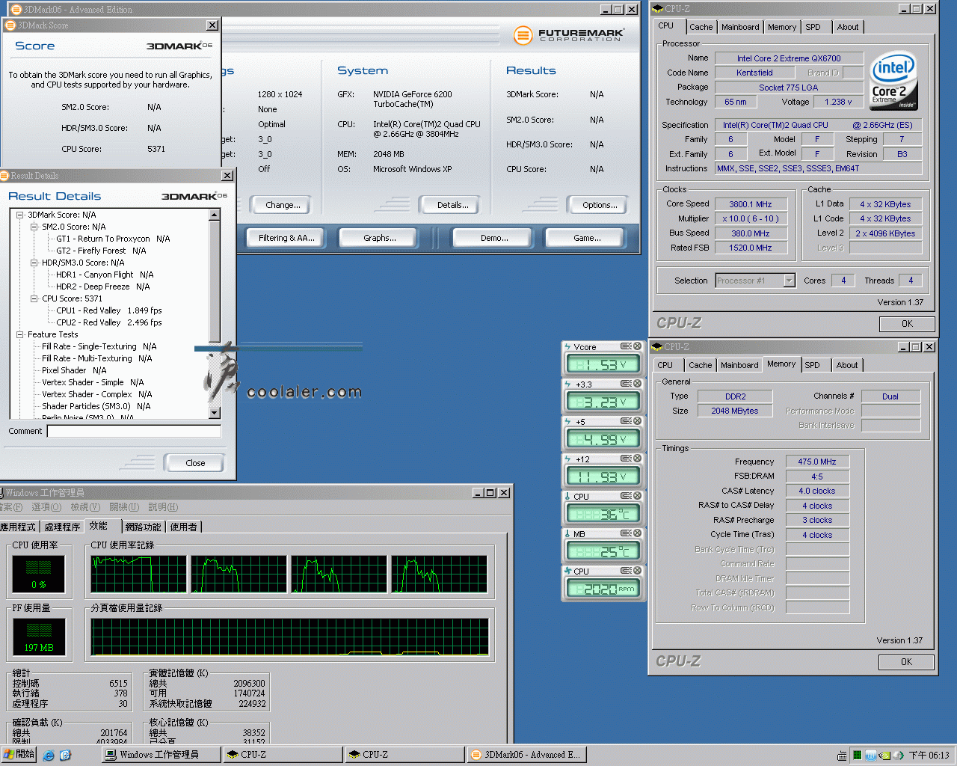The image size is (957, 766).
Task: Click the 3DMark Score window title icon
Action: [x=10, y=25]
